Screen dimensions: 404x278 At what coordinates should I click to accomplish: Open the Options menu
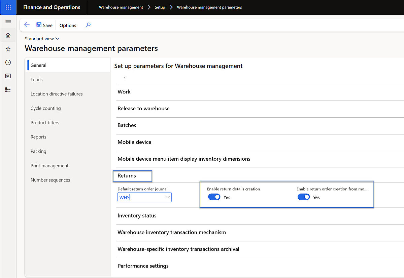click(x=68, y=25)
